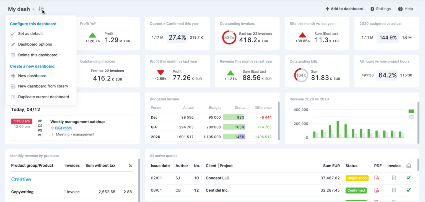Open the PDF icon for Concept LLC quote
The width and height of the screenshot is (425, 202).
tap(377, 178)
